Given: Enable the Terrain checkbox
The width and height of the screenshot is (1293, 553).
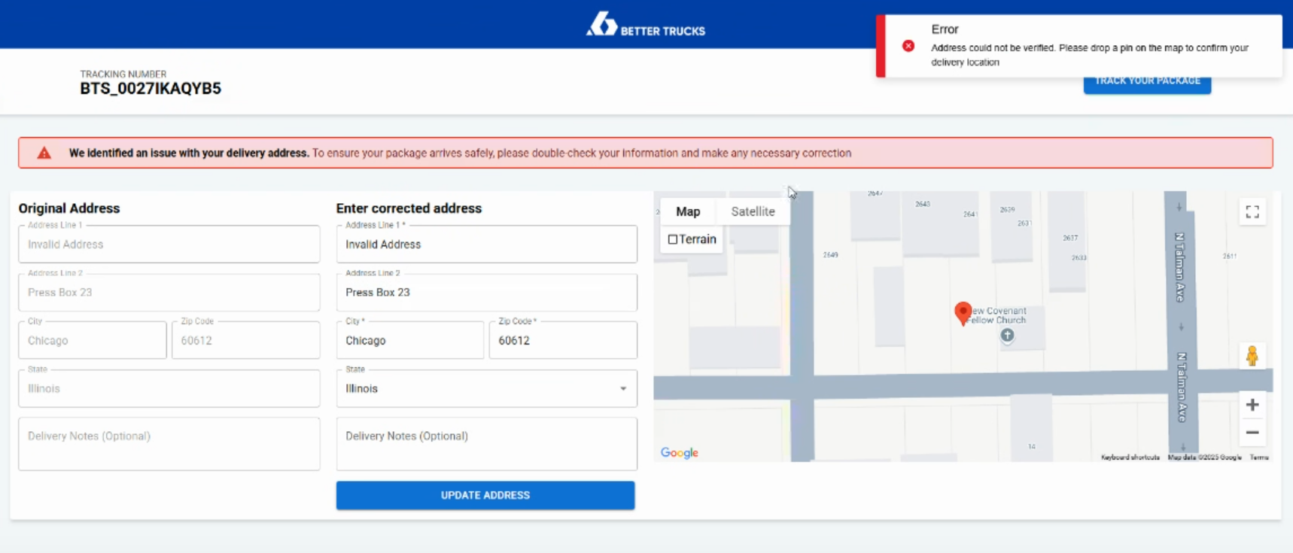Looking at the screenshot, I should tap(673, 240).
